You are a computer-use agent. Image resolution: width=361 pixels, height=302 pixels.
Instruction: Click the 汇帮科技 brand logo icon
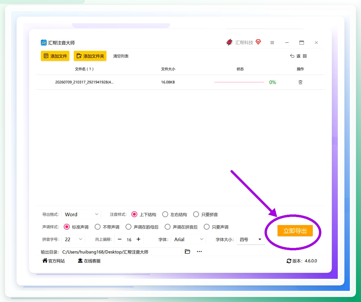point(229,42)
